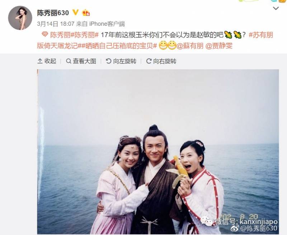Screen dimensions: 287x235
Task: Click the pink diamond super-topic icon
Action: click(44, 34)
